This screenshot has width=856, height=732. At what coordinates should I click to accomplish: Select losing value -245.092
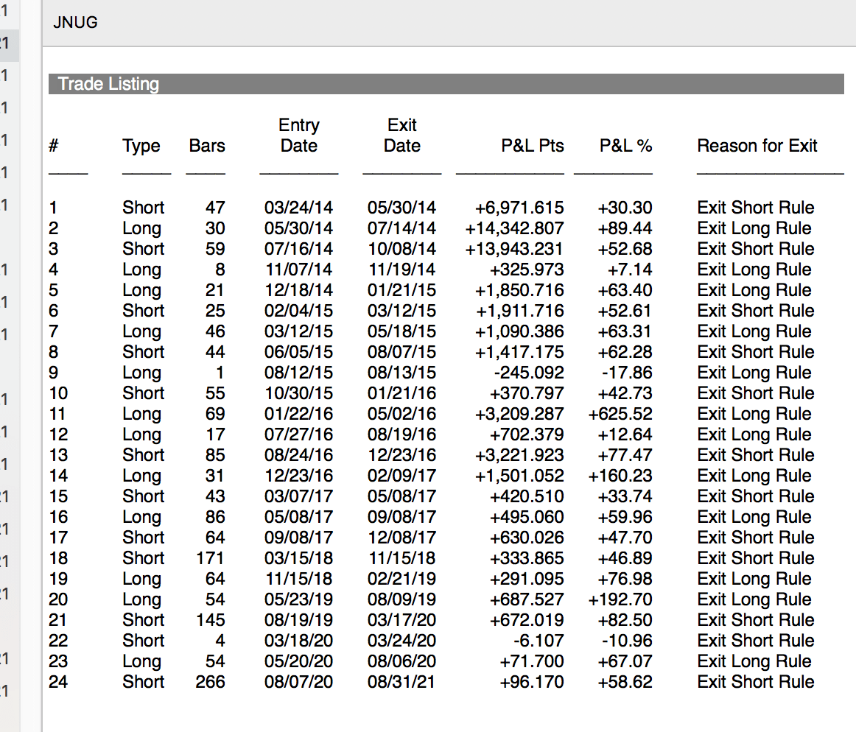click(x=528, y=373)
